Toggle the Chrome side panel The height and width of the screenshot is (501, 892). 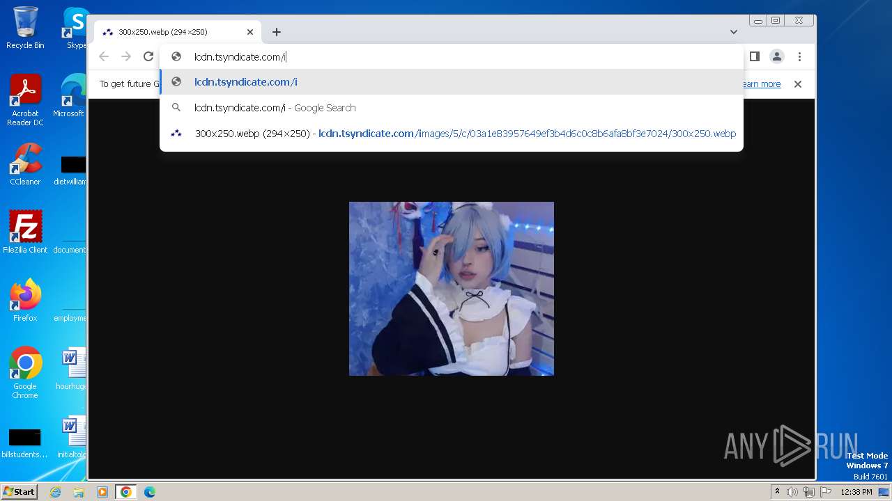pos(754,56)
